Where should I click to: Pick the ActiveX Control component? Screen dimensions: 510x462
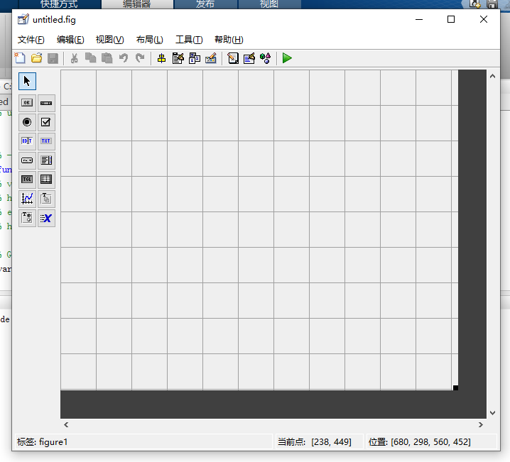46,218
